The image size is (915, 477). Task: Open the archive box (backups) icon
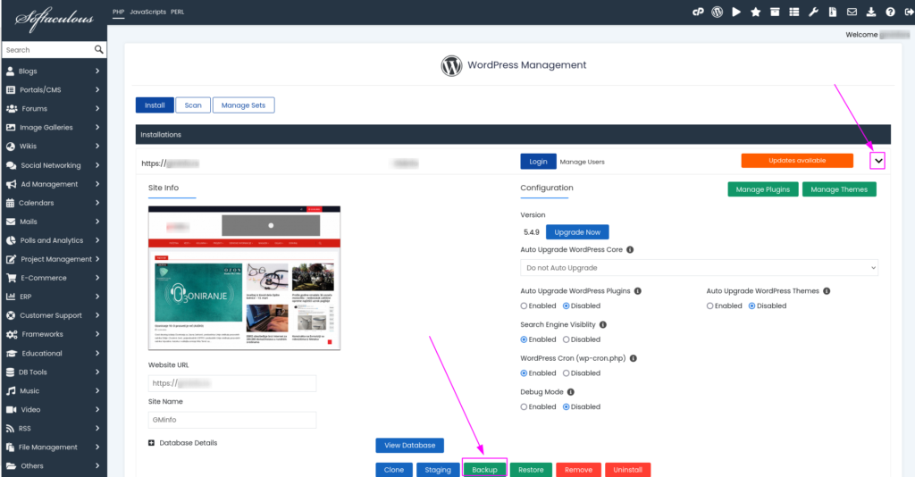click(775, 12)
